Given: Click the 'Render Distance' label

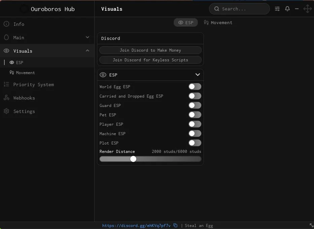Looking at the screenshot, I should coord(117,152).
